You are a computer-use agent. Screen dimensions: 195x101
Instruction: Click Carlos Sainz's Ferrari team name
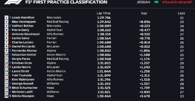click(x=52, y=38)
